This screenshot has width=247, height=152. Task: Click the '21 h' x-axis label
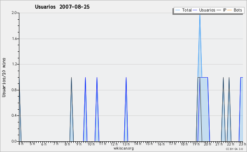click(x=219, y=144)
